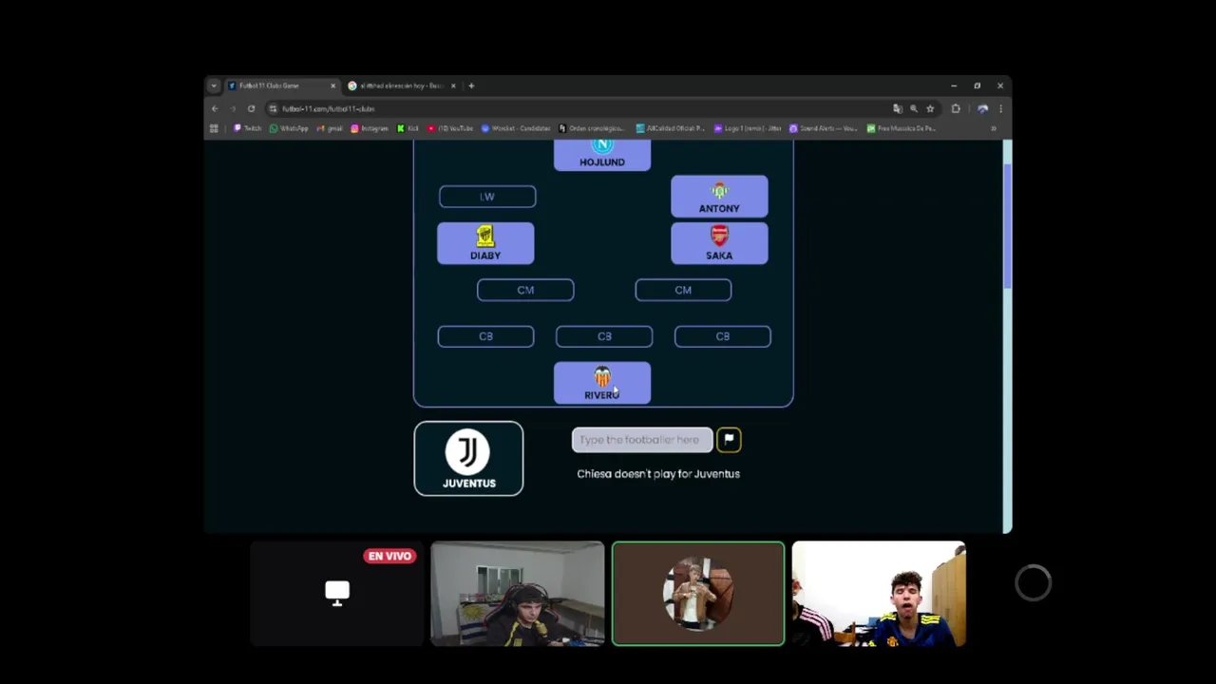Select the highlighted avatar participant tile

click(698, 594)
